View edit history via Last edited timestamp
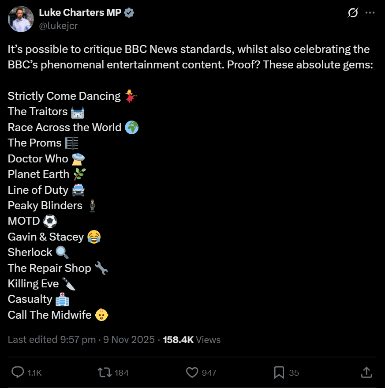Image resolution: width=385 pixels, height=388 pixels. (x=81, y=339)
